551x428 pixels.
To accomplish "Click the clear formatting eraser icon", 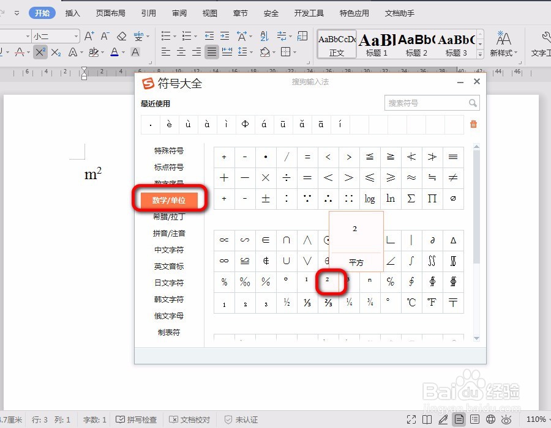I will [x=122, y=36].
